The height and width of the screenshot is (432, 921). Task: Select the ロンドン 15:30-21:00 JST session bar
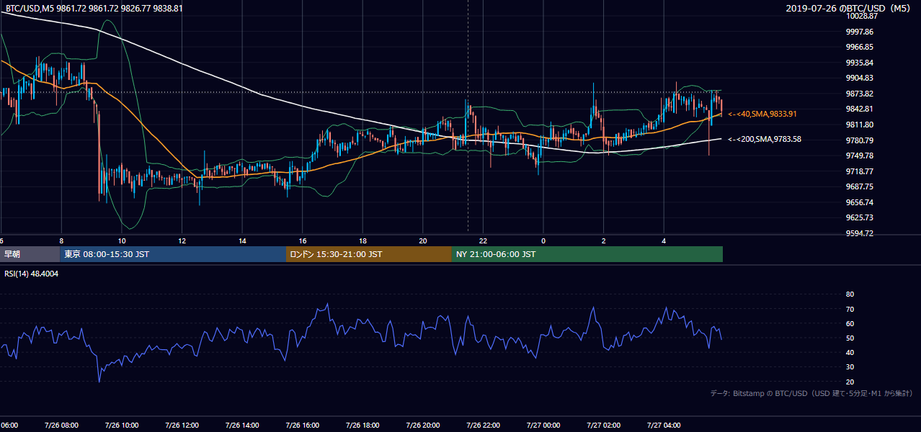pos(369,254)
